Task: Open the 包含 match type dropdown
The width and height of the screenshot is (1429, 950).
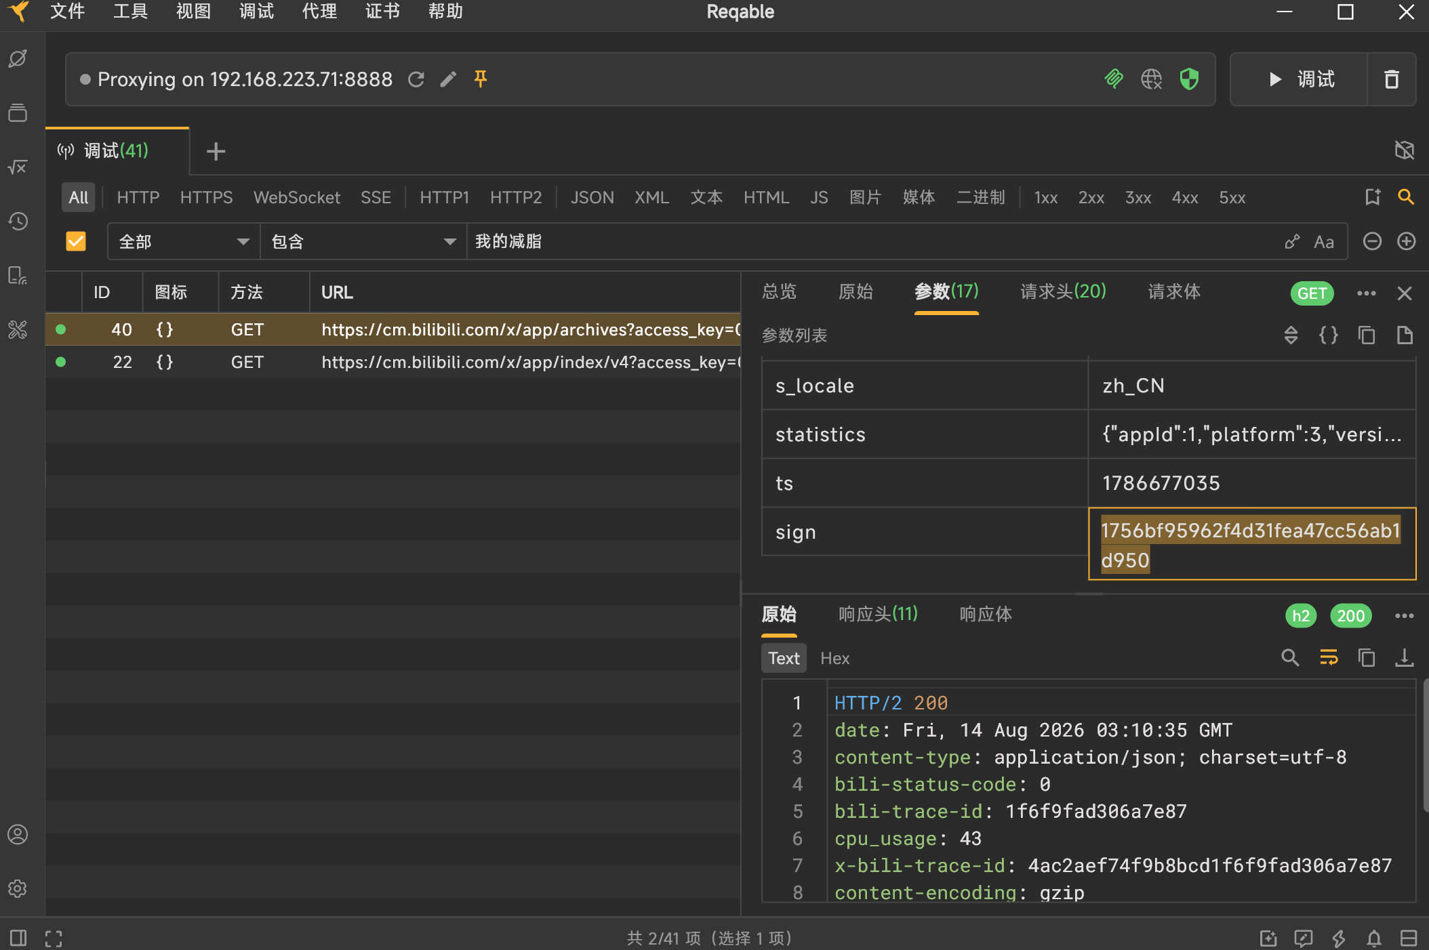Action: 363,242
